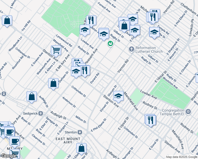This screenshot has width=198, height=159.
Task: Click the Map data ©2025 Google text
Action: point(181,157)
